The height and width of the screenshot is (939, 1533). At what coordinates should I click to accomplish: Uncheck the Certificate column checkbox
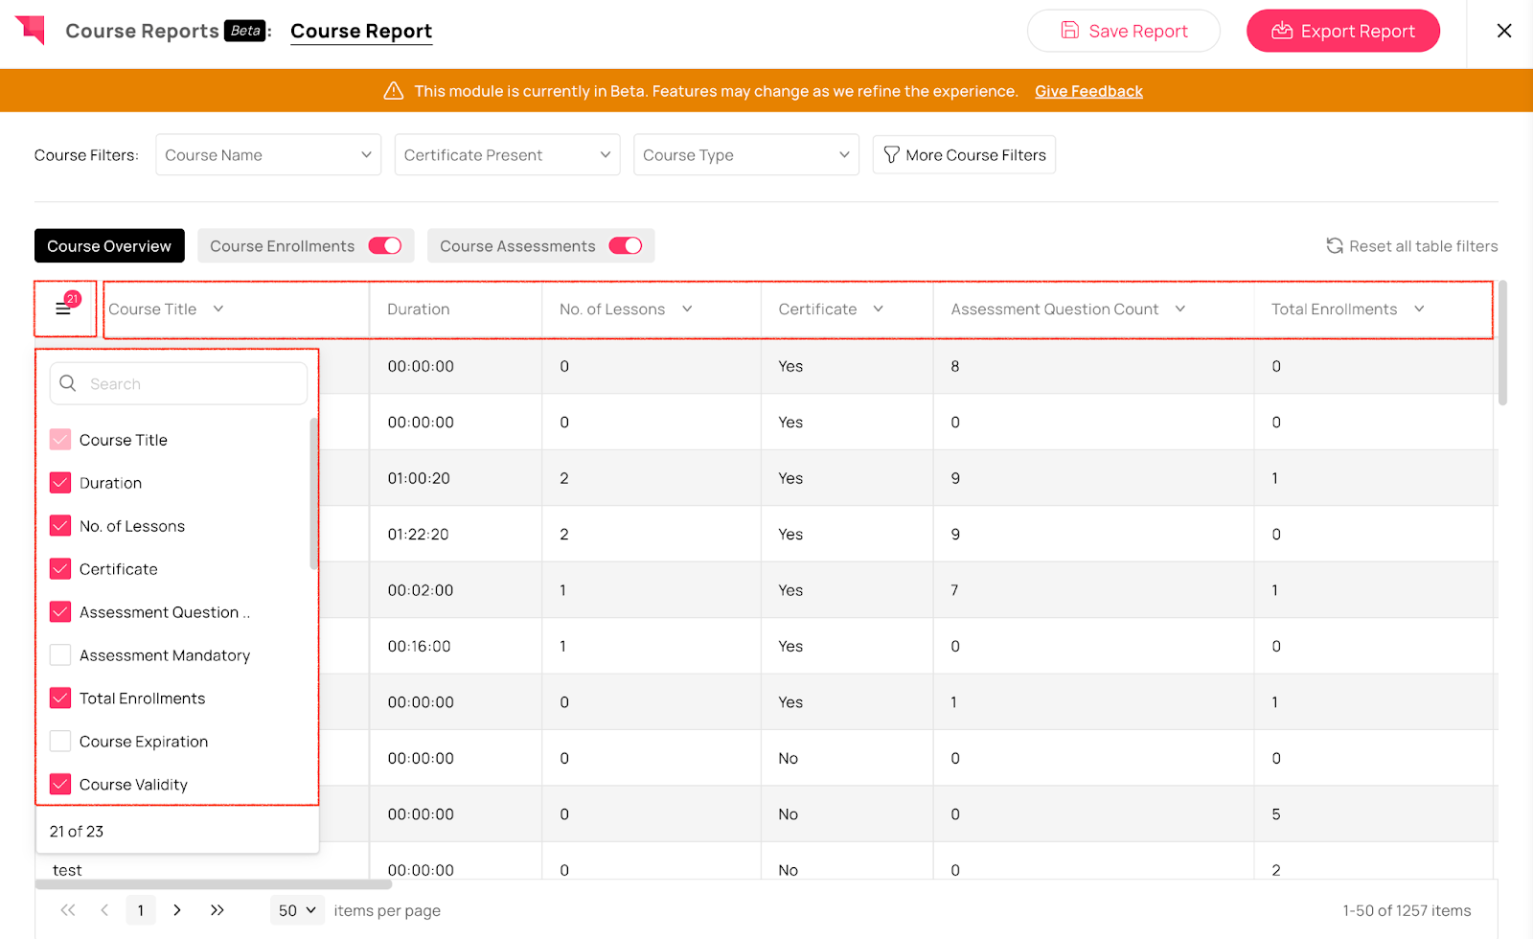pyautogui.click(x=60, y=569)
